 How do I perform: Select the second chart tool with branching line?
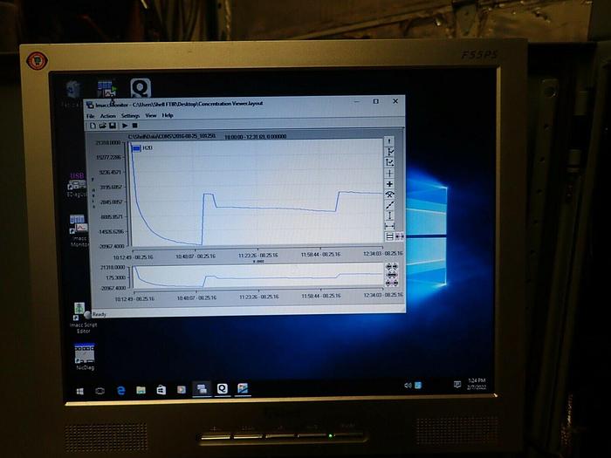pos(389,152)
